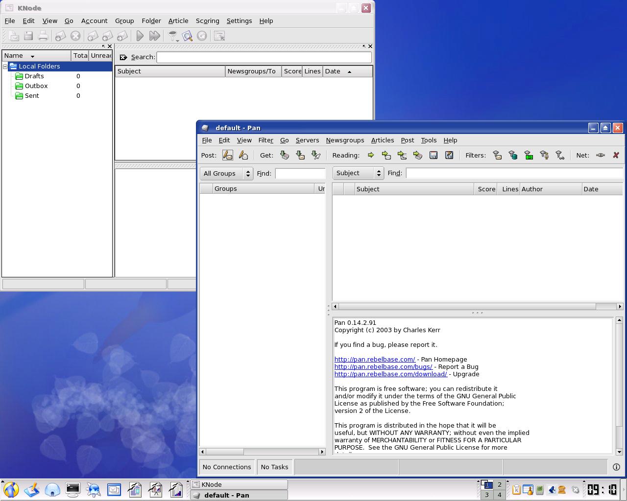627x501 pixels.
Task: Click the No Connections status button
Action: [227, 467]
